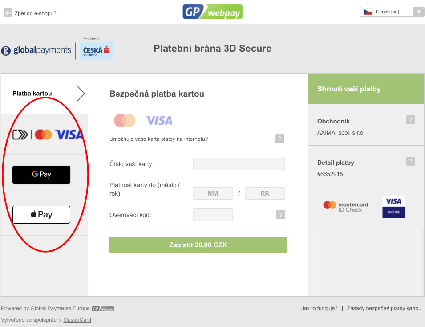The width and height of the screenshot is (425, 327).
Task: Click the Mastercard ID Check logo
Action: [x=346, y=207]
